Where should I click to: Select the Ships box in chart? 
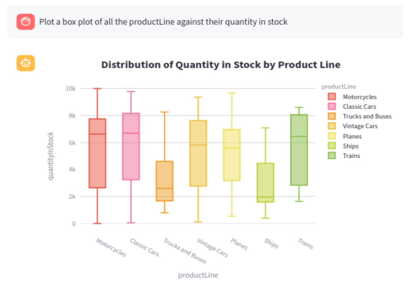tap(266, 183)
